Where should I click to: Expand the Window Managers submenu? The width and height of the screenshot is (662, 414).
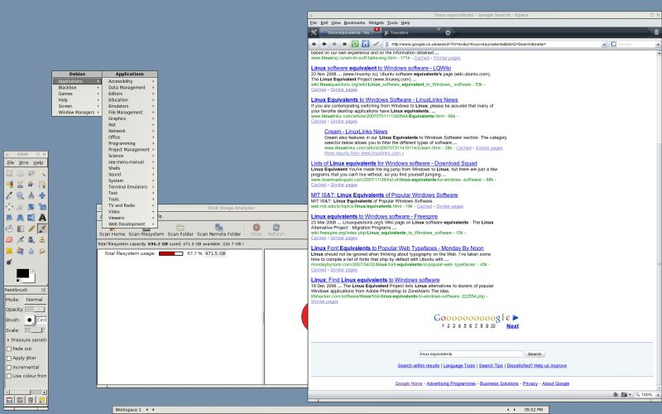[x=77, y=113]
